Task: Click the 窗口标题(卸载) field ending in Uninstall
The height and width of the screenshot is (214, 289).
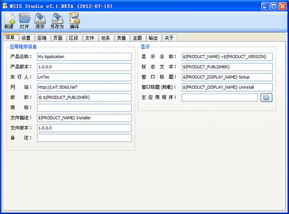Action: tap(227, 87)
